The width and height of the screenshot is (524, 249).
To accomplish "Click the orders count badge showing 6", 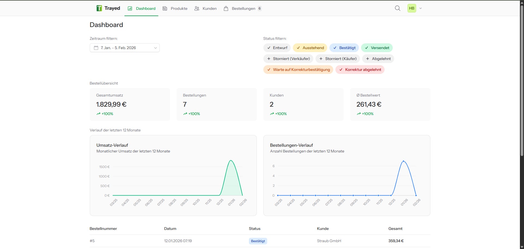I will point(259,8).
